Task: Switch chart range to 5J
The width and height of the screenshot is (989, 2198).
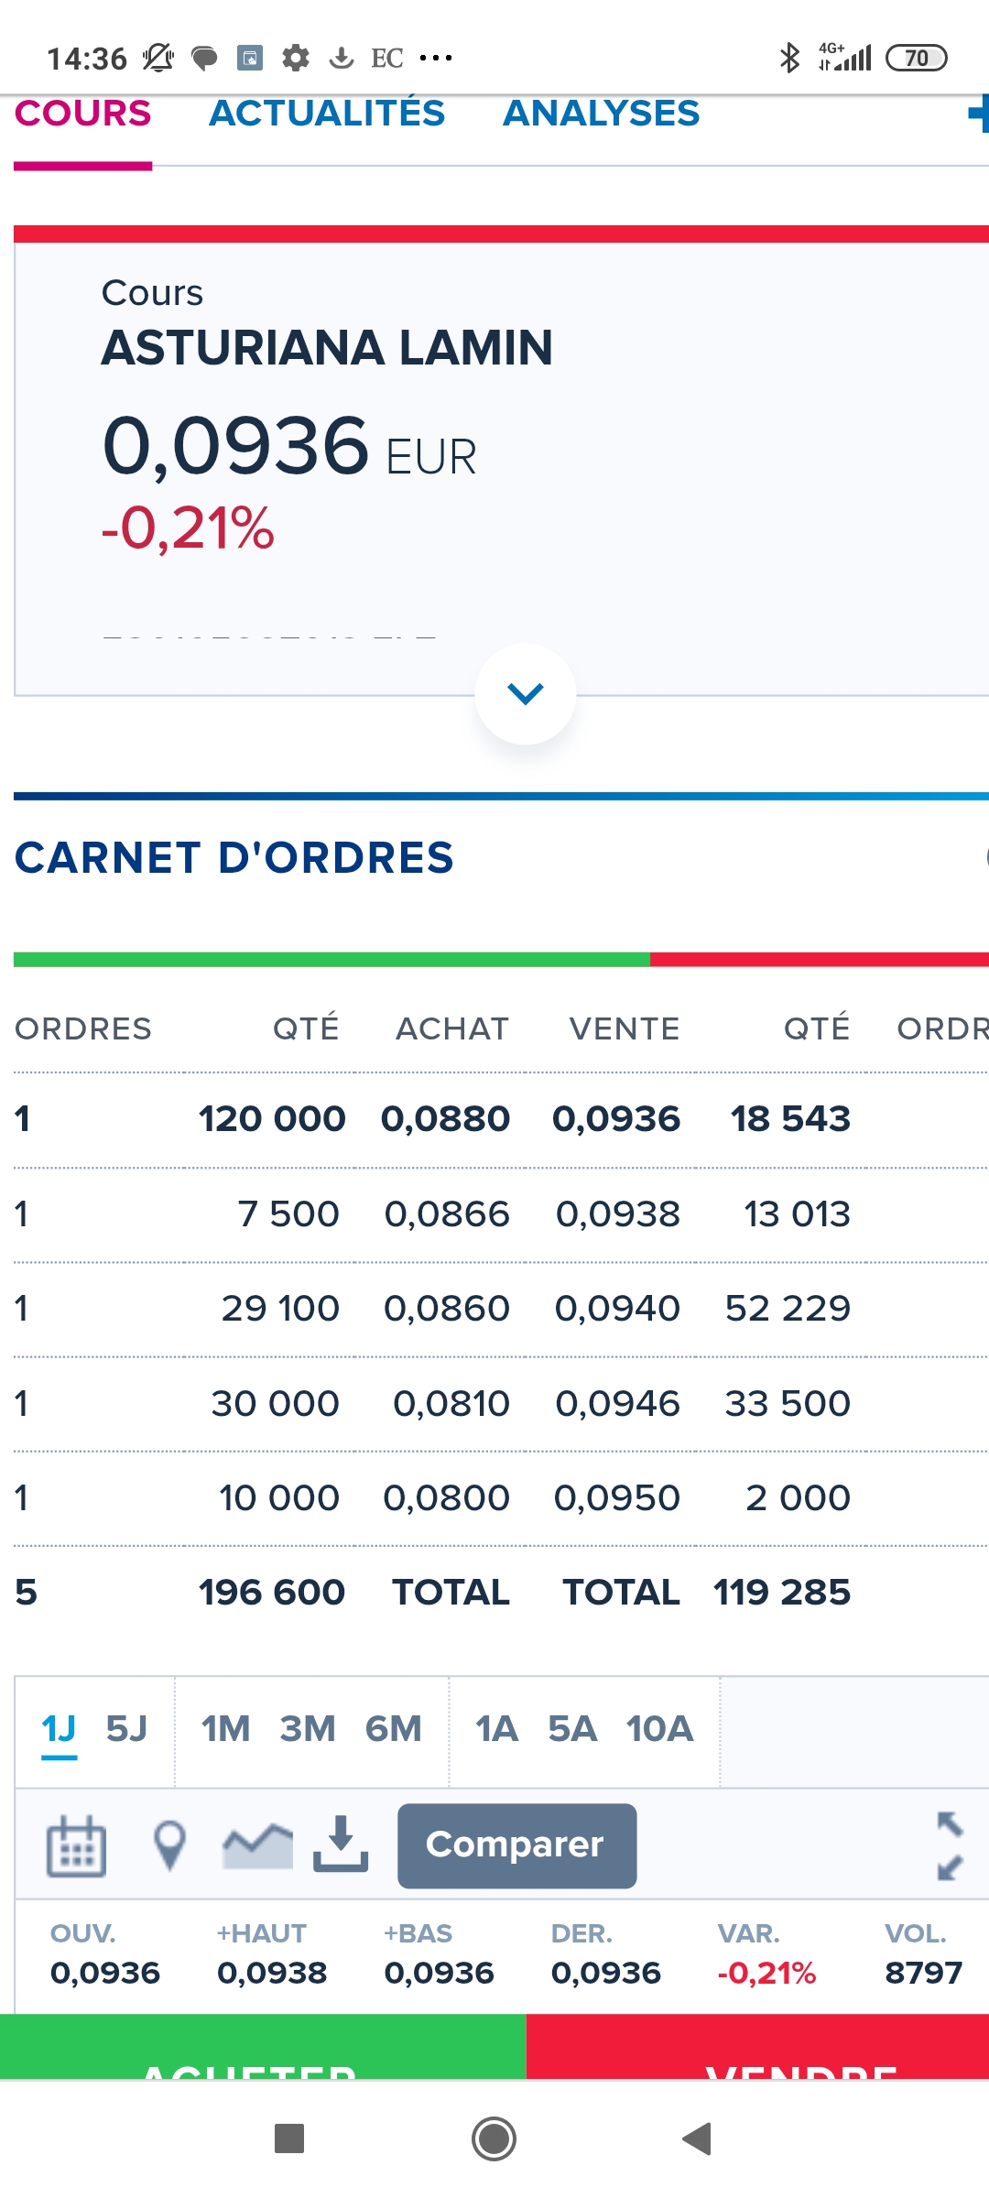Action: [x=126, y=1729]
